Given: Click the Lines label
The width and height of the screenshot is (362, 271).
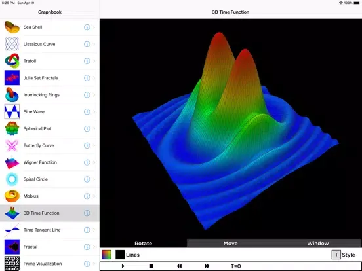Looking at the screenshot, I should [132, 255].
